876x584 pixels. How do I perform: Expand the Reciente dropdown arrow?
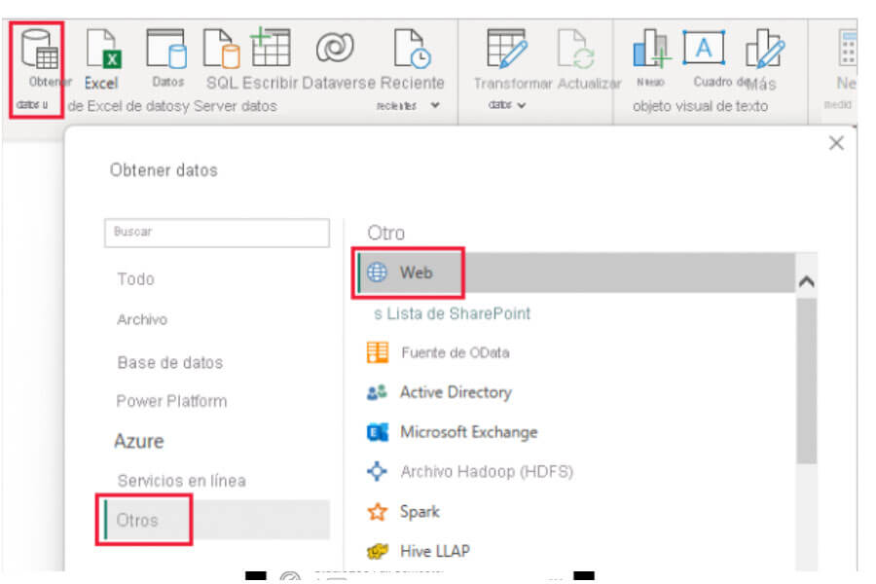click(435, 105)
